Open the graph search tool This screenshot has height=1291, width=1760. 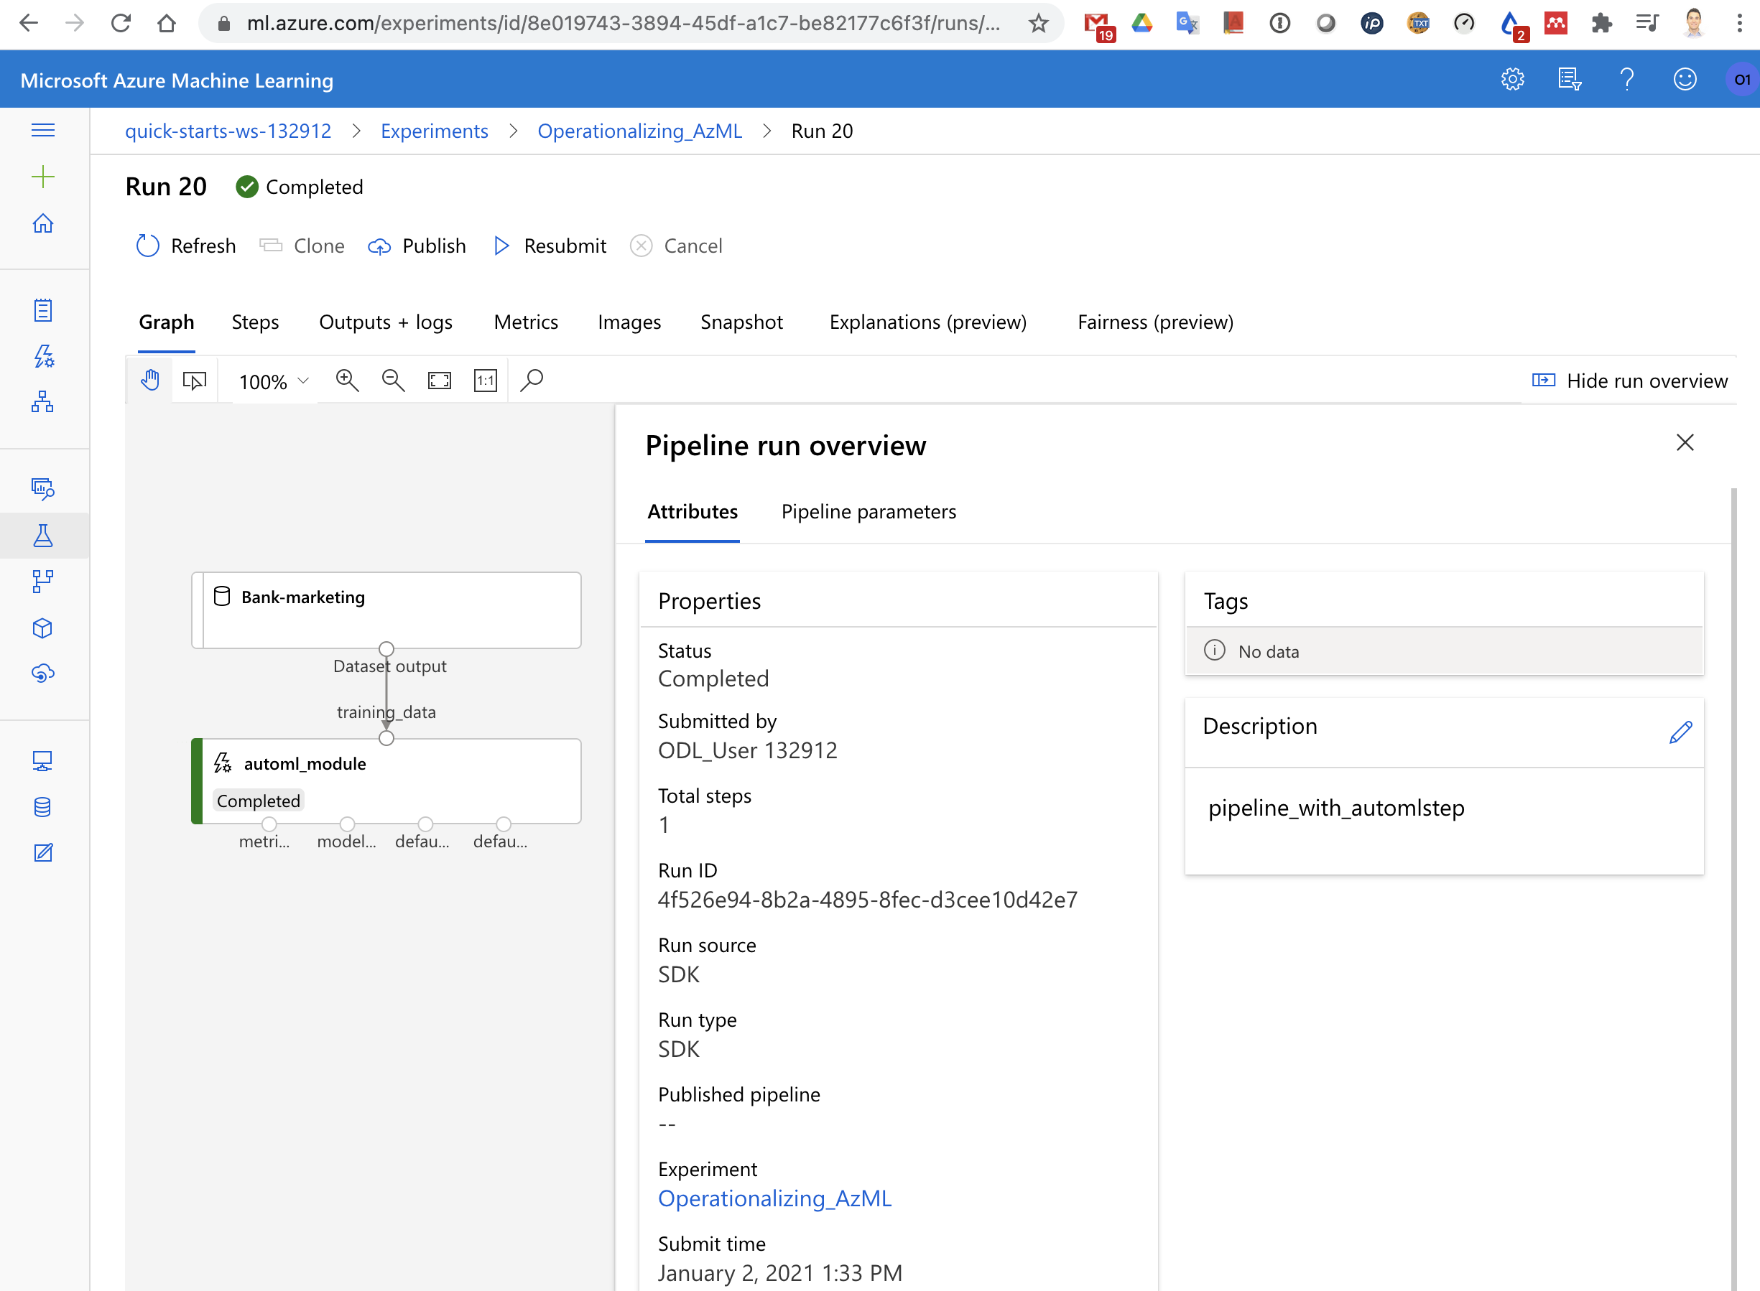pyautogui.click(x=532, y=381)
